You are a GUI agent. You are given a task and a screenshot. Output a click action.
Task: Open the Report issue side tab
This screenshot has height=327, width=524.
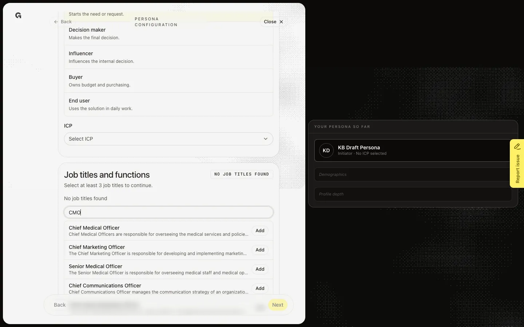click(517, 163)
